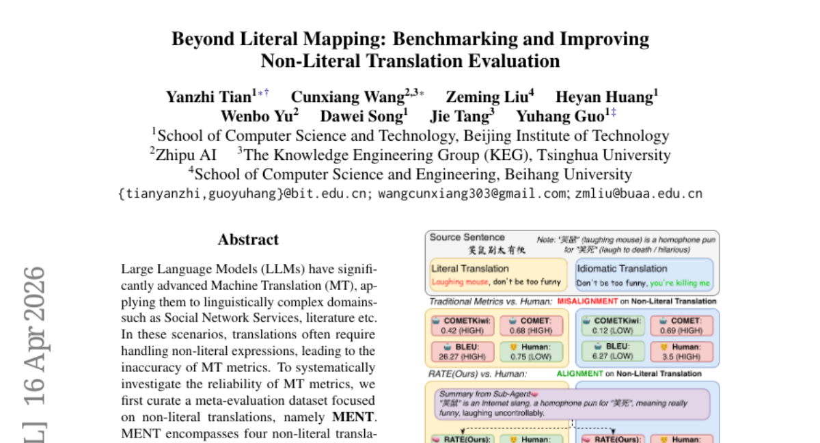The image size is (820, 443).
Task: Click the Abstract section heading
Action: 248,239
